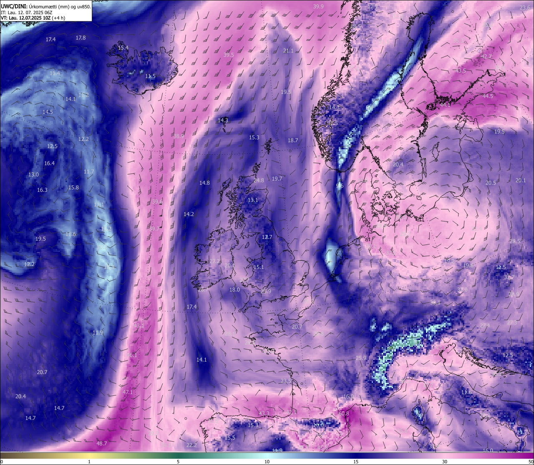
Task: Click the 14.2 value west of Ireland
Action: coord(189,214)
